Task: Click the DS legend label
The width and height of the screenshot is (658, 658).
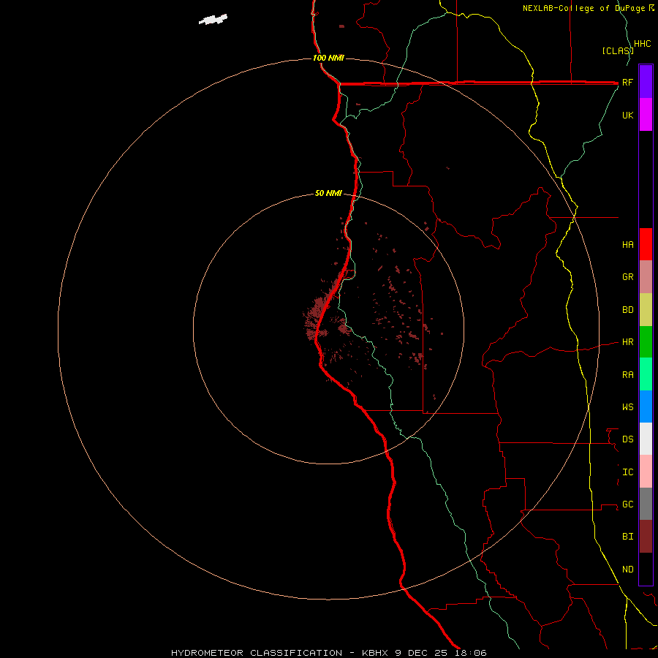Action: coord(628,439)
